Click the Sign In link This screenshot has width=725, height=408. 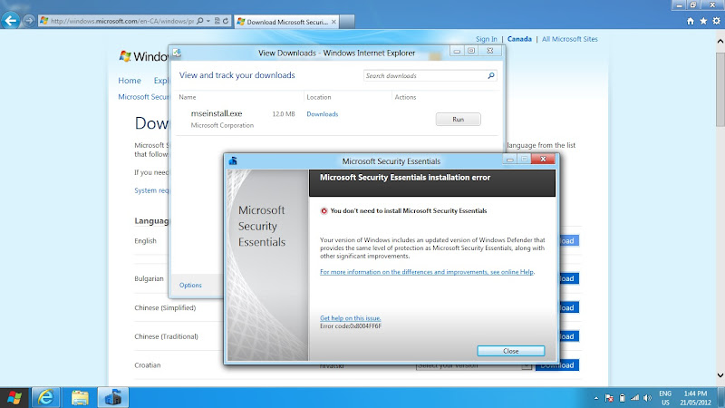(487, 39)
